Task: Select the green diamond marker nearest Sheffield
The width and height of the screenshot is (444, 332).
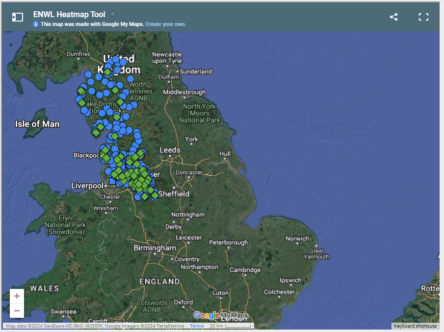Action: point(155,195)
